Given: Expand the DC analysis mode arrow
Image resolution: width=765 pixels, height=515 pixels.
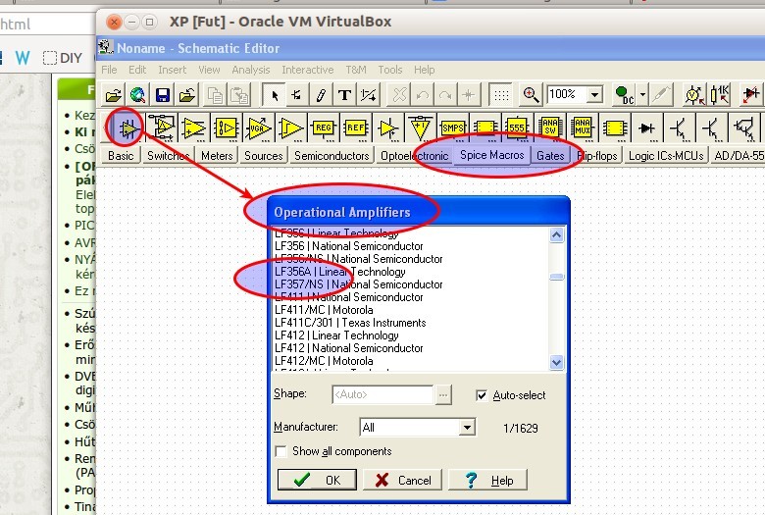Looking at the screenshot, I should tap(642, 95).
